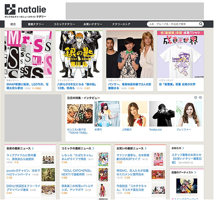The height and width of the screenshot is (203, 214).
Task: Open poster thumbnail beside マドンナ選挙 news
Action: click(158, 159)
